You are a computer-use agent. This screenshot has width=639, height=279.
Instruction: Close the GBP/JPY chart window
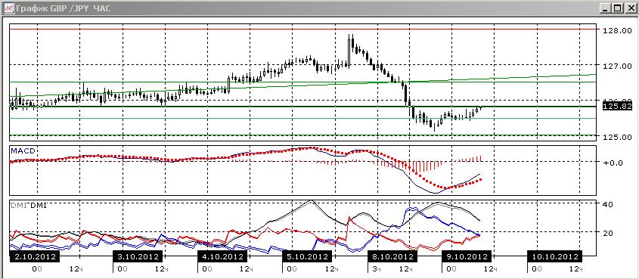pyautogui.click(x=630, y=8)
